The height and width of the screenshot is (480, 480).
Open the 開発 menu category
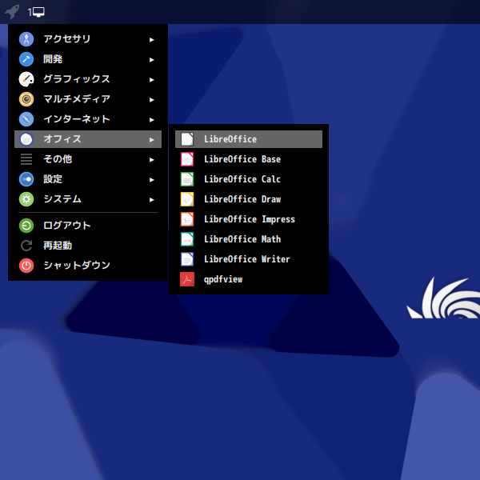[x=88, y=59]
